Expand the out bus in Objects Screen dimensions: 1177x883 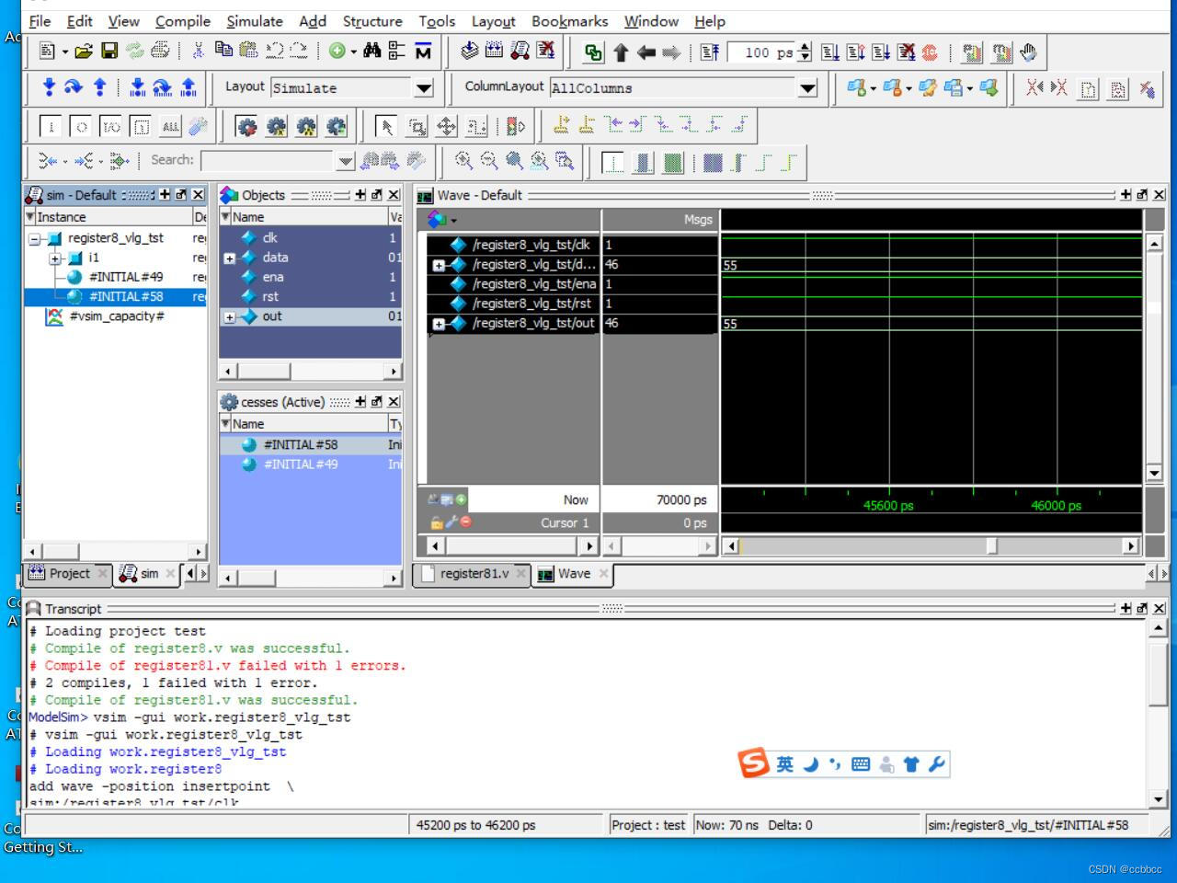(229, 317)
